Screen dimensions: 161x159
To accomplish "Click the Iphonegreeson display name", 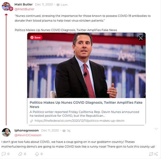I will coord(26,130).
